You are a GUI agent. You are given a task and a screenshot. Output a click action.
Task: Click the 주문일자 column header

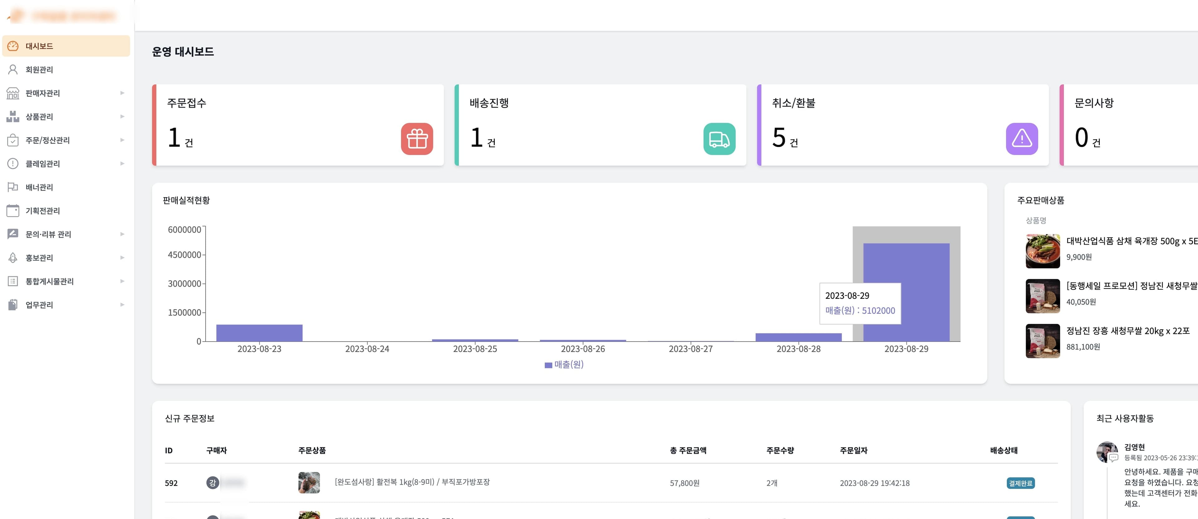[854, 450]
